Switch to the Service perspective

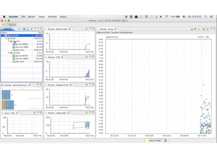(x=11, y=25)
